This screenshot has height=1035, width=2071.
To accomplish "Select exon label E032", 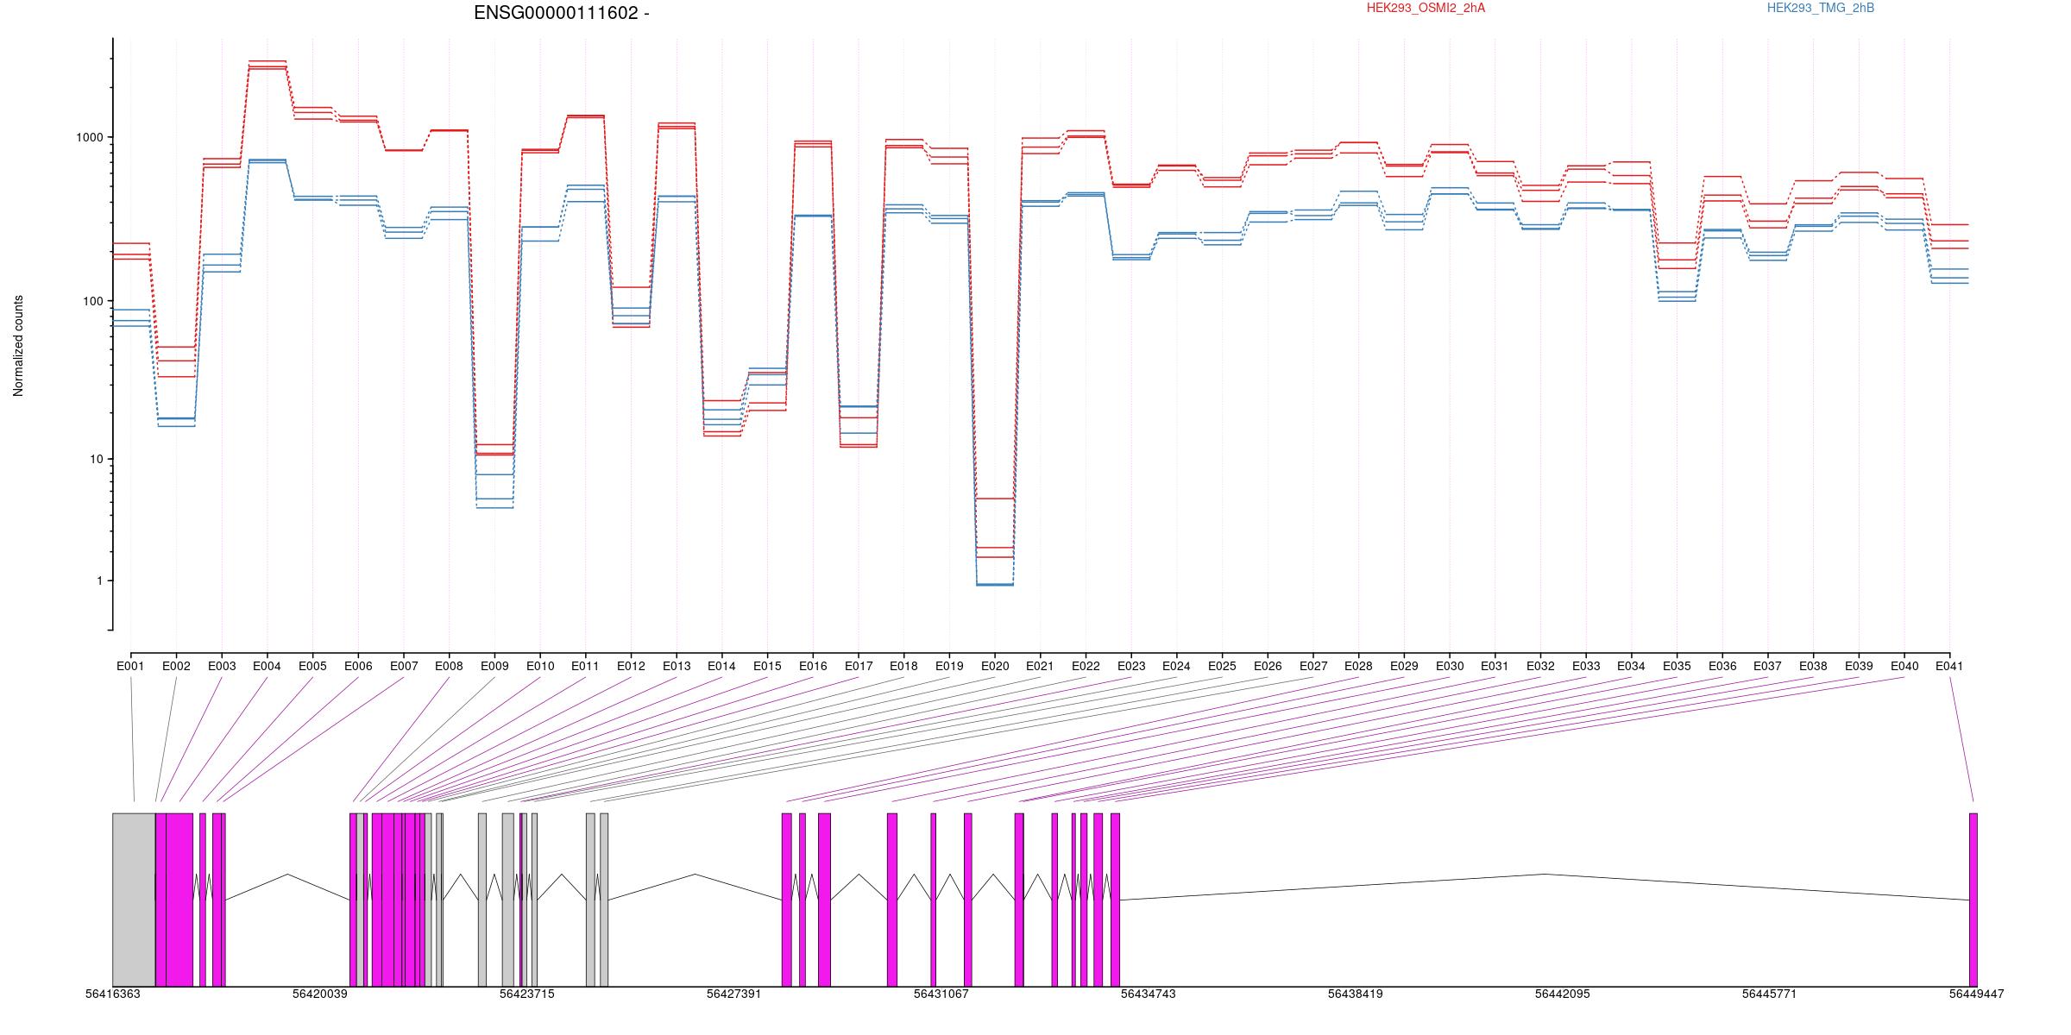I will click(x=1540, y=666).
